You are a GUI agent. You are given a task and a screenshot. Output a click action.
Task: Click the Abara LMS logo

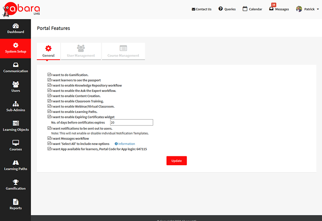(x=21, y=9)
